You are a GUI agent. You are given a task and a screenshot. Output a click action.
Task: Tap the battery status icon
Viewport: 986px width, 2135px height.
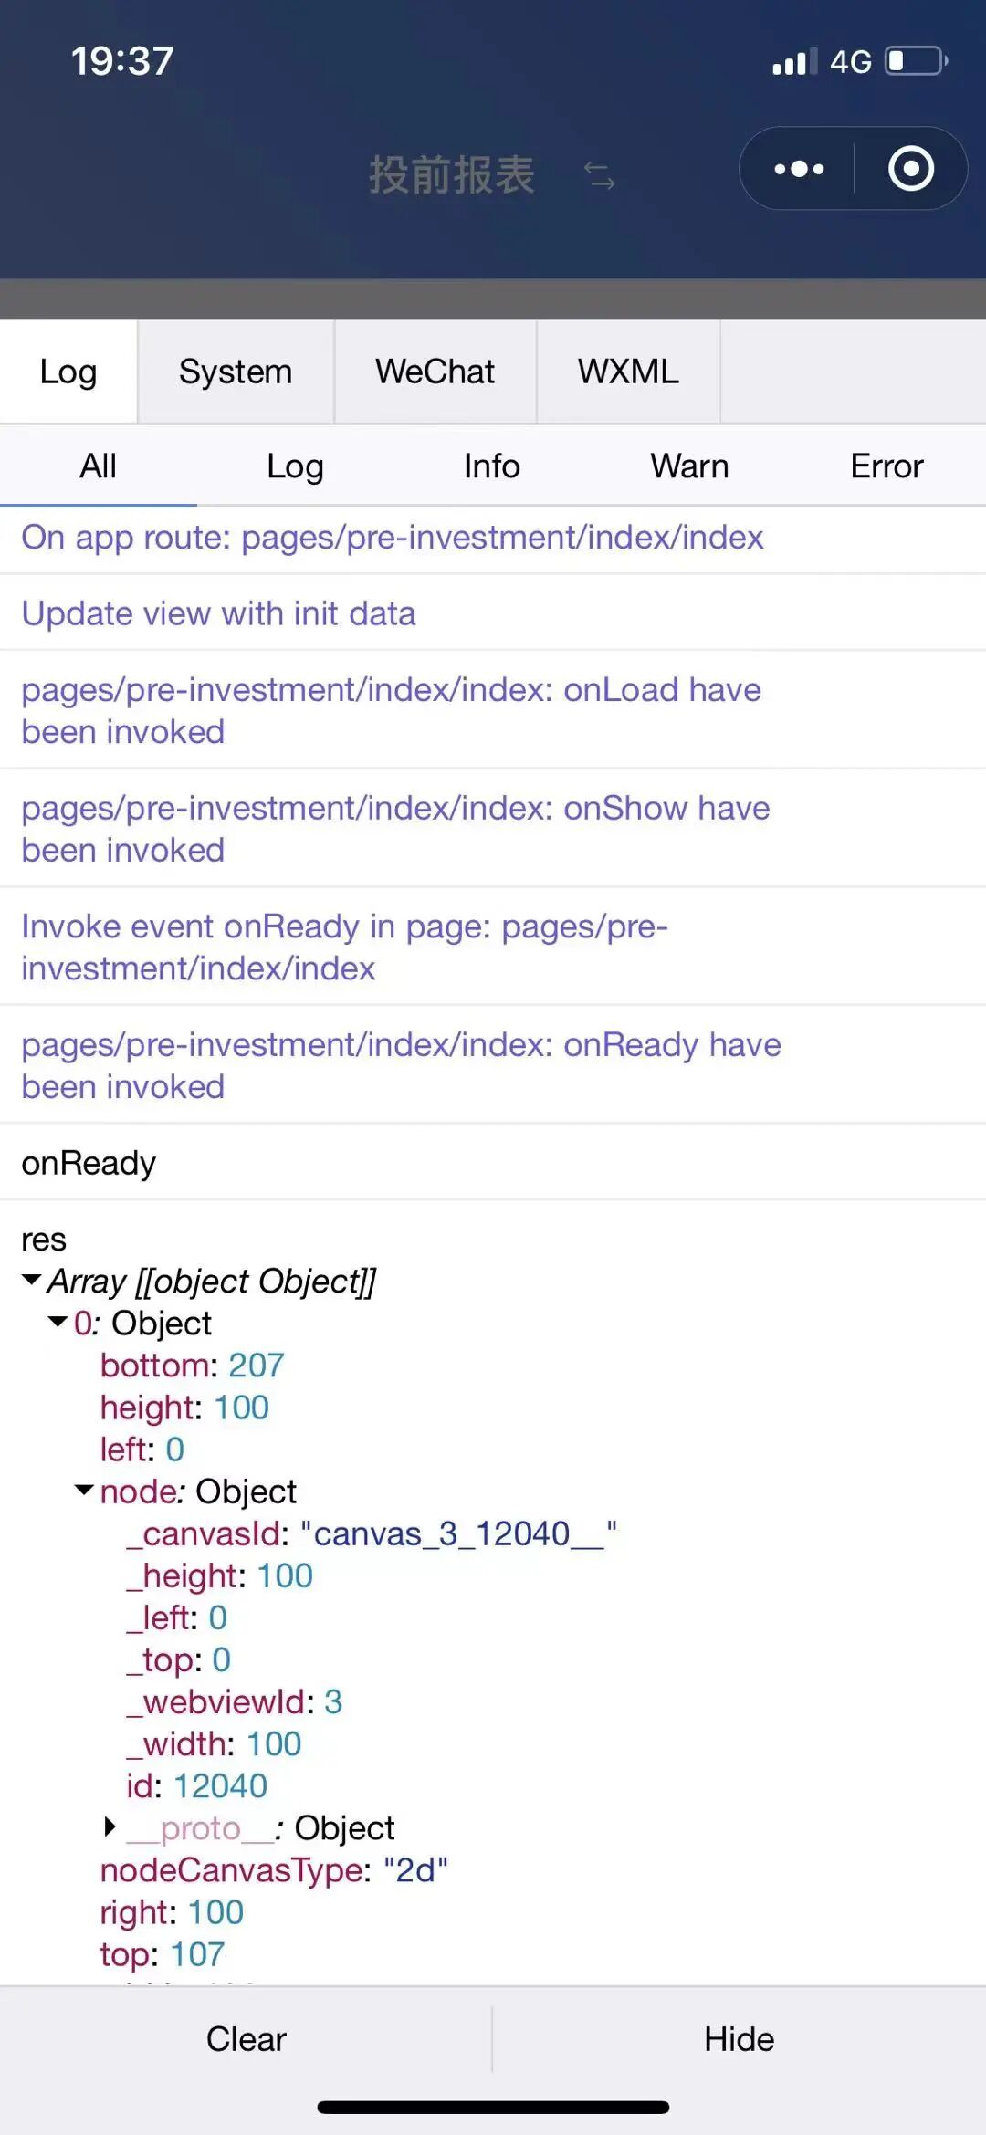tap(917, 61)
